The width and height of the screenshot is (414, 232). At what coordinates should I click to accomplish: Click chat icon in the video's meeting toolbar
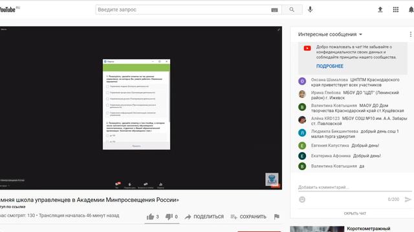[x=117, y=185]
